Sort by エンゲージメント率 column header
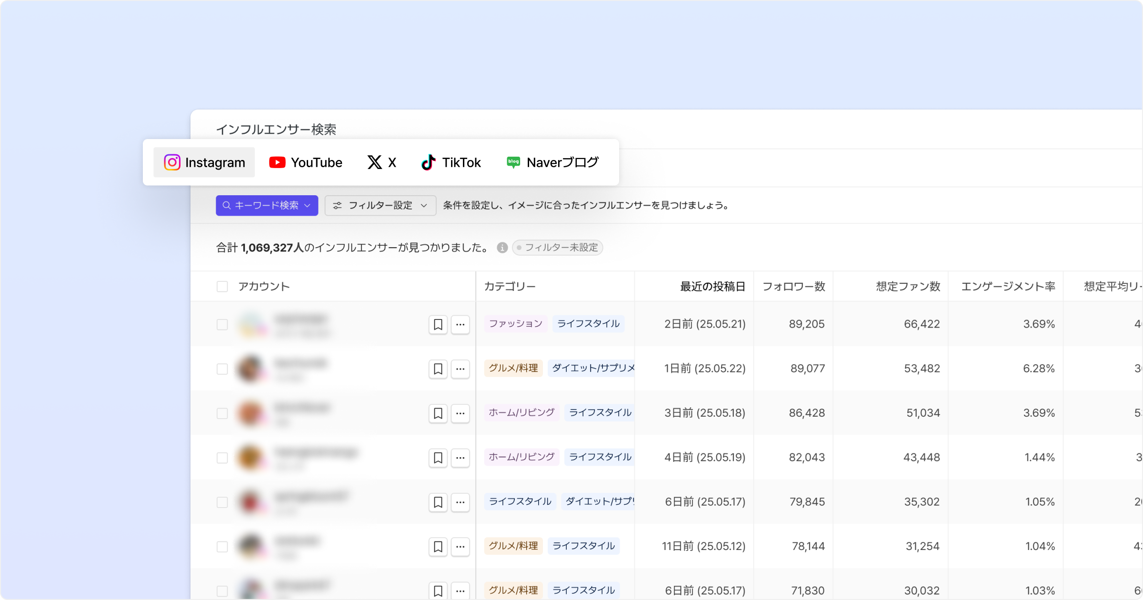 [1008, 287]
